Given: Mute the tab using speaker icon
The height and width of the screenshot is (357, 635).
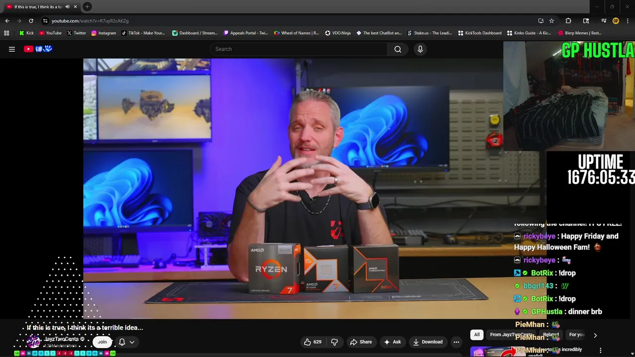Looking at the screenshot, I should tap(67, 6).
